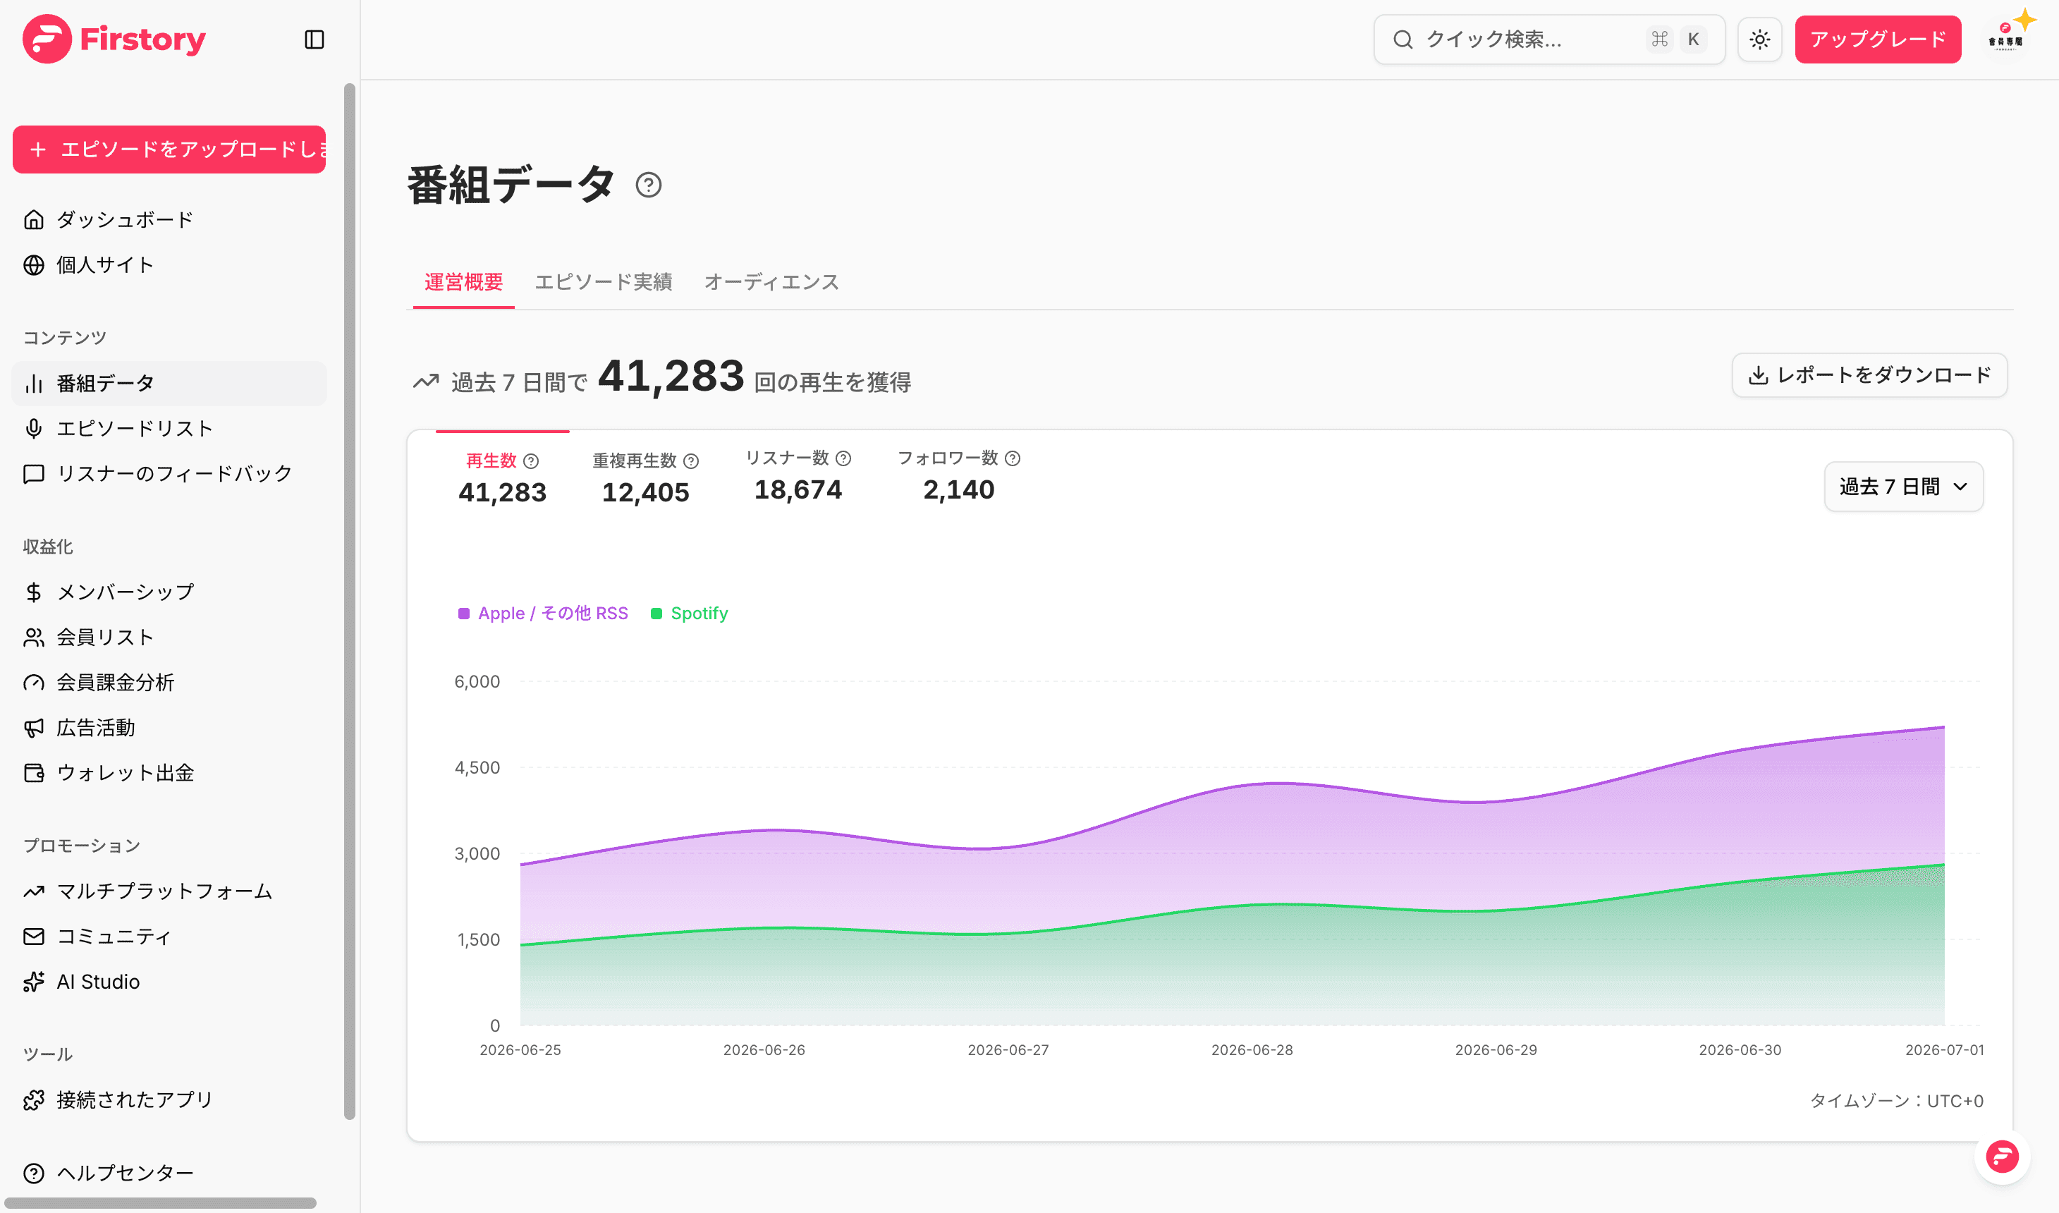Click info icon next to リスナー数
Screen dimensions: 2059x1213
(844, 458)
